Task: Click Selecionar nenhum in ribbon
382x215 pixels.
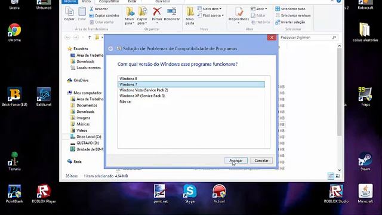Action: tap(293, 16)
